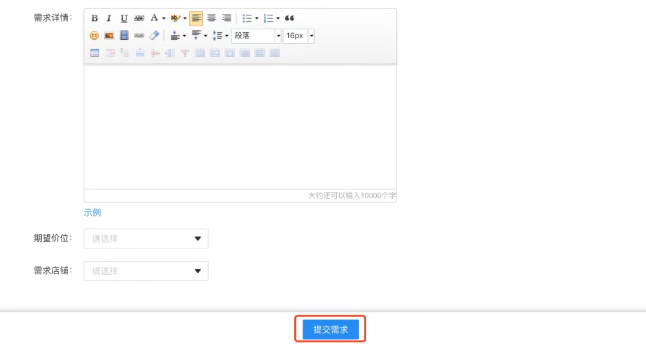Toggle bold formatting in the editor toolbar
Screen dimensions: 646x347
point(95,18)
